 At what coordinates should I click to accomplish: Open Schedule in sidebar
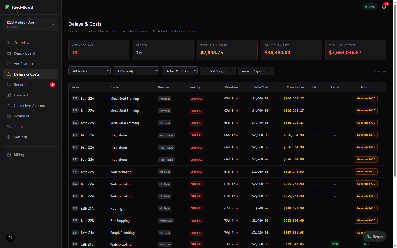click(x=31, y=116)
